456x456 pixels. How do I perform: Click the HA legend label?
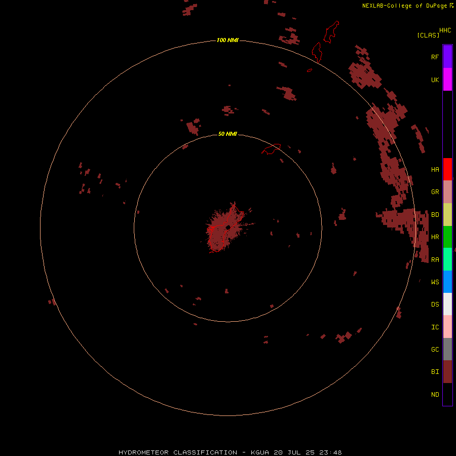coord(435,170)
